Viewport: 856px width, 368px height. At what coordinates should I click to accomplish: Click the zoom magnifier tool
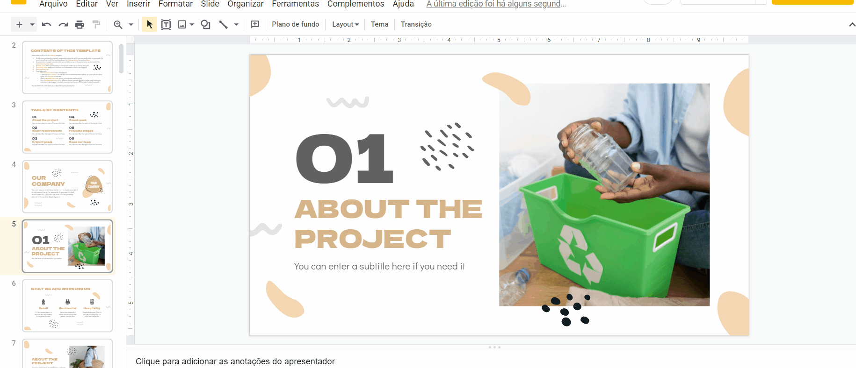118,24
